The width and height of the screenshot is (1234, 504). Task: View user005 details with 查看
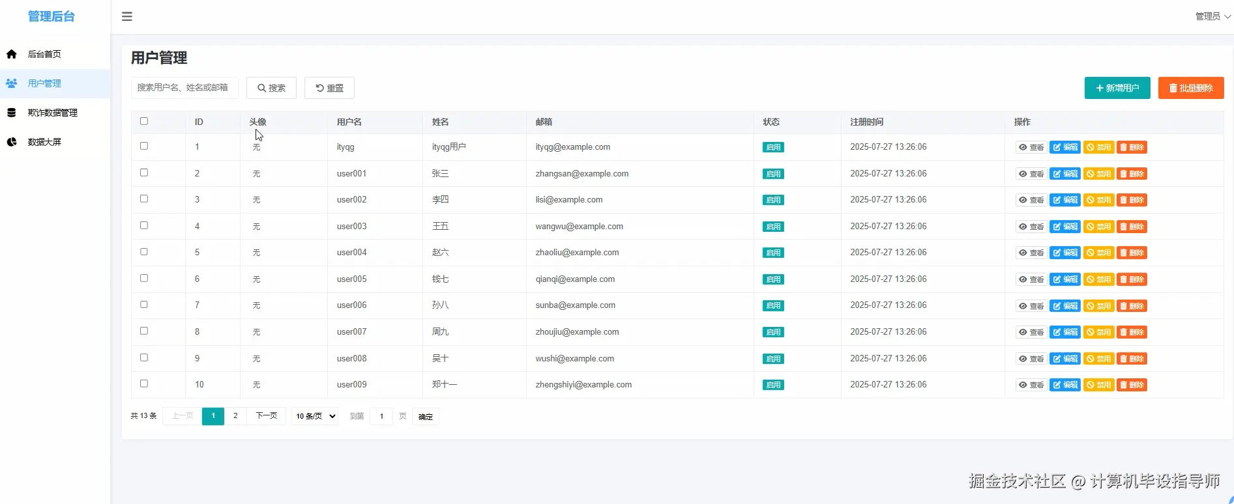1031,279
